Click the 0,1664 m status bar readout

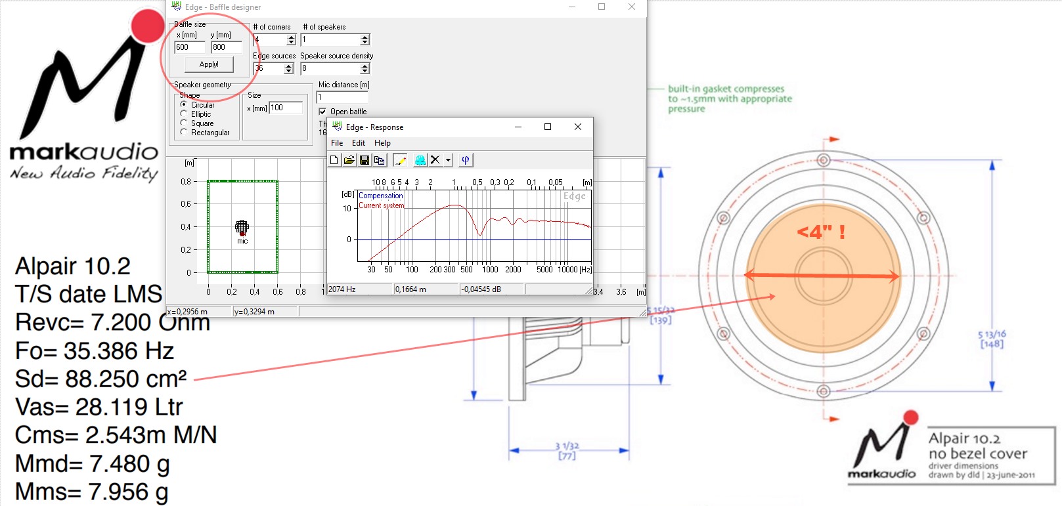[x=426, y=289]
